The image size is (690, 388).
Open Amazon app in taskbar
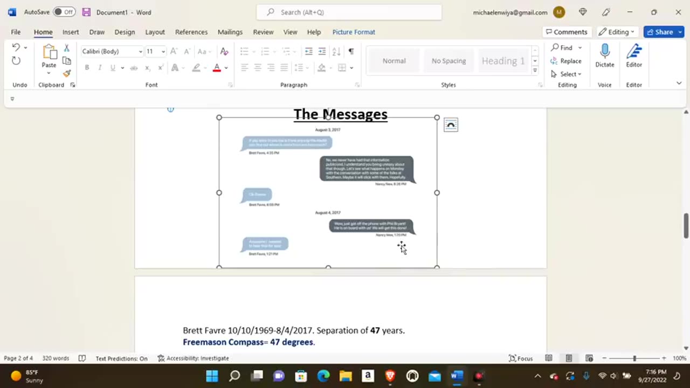tap(368, 376)
